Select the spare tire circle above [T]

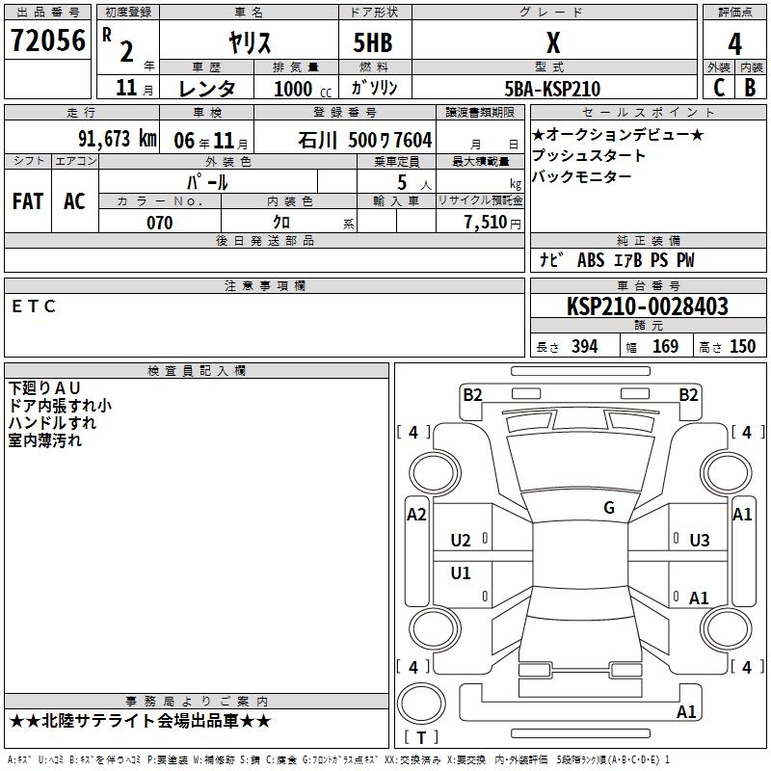click(421, 704)
